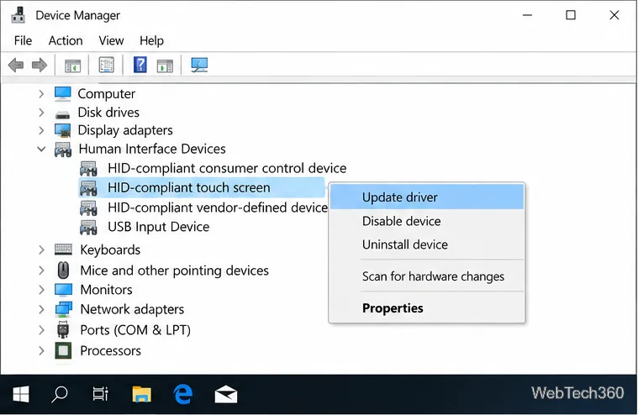
Task: Expand the Network adapters category
Action: pos(41,309)
